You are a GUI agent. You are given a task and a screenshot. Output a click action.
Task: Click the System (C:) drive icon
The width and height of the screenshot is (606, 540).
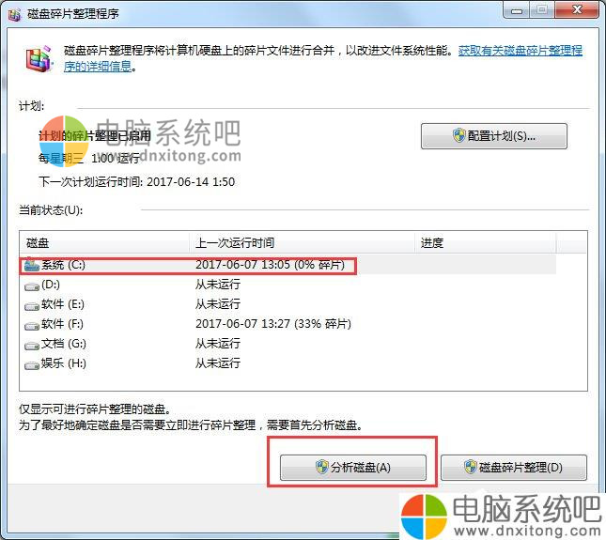tap(32, 266)
